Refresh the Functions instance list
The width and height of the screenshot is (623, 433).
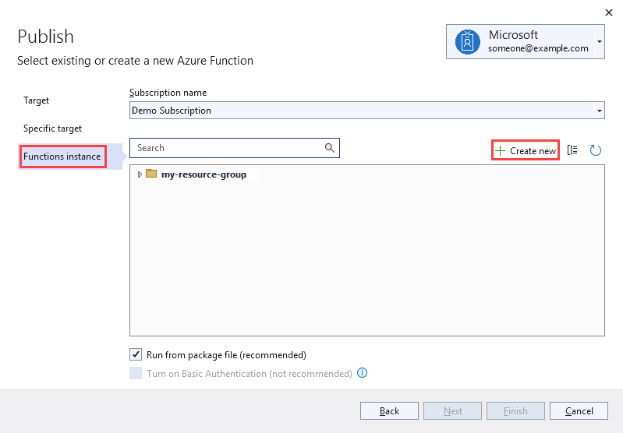click(x=595, y=150)
